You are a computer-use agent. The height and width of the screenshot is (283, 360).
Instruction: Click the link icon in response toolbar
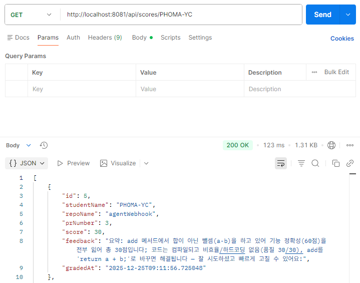[x=350, y=163]
